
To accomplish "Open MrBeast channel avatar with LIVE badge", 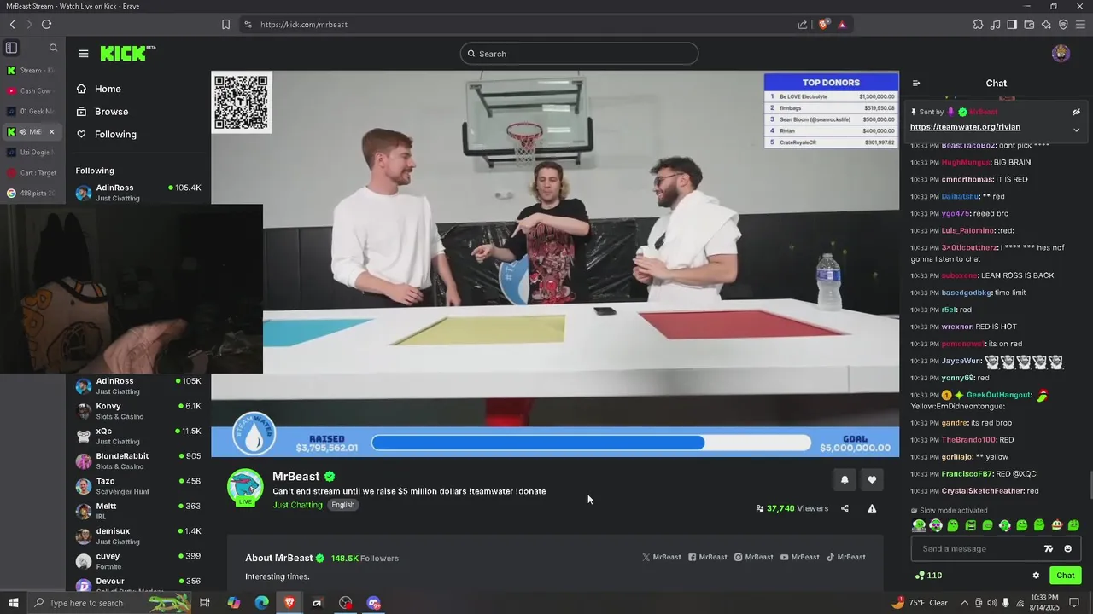I will (245, 487).
